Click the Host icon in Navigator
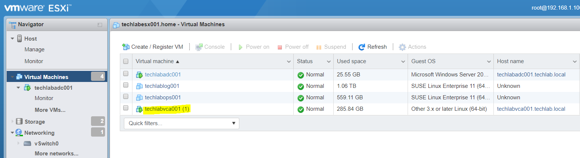This screenshot has width=580, height=158. coord(20,38)
